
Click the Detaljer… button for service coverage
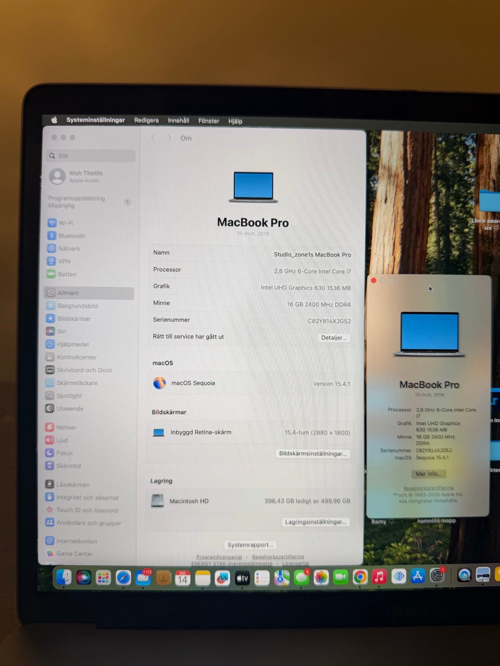point(333,338)
